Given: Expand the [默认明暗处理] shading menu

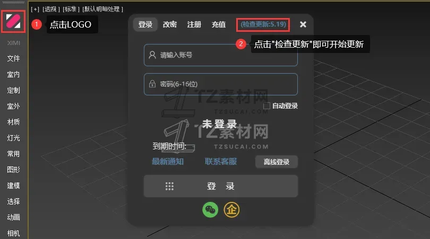Looking at the screenshot, I should coord(103,9).
